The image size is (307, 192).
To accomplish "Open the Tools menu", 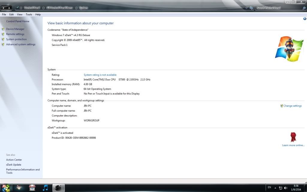I will coord(29,14).
